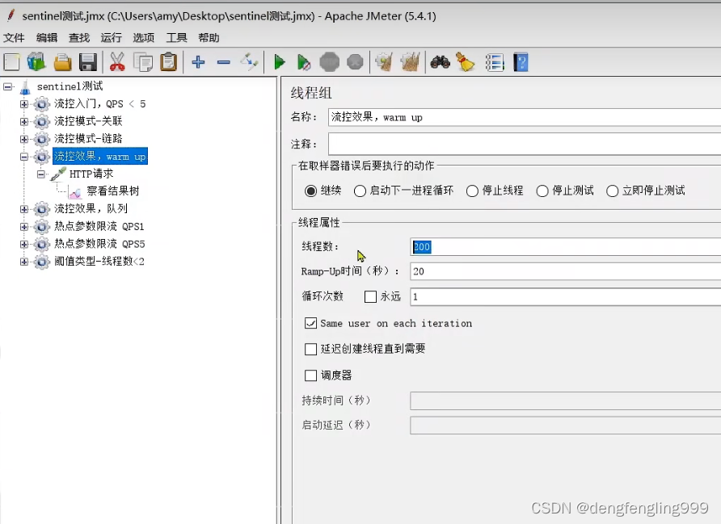The height and width of the screenshot is (524, 721).
Task: Select the 停止线程 radio option
Action: (472, 191)
